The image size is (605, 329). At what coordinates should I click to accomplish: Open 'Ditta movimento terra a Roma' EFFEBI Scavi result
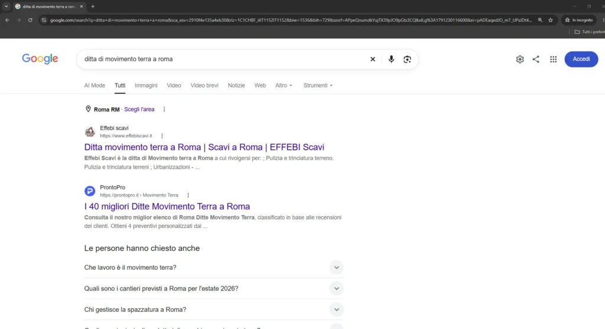tap(204, 147)
